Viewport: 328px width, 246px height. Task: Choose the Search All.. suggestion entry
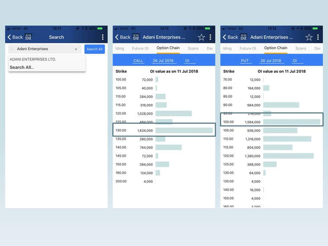coord(22,67)
